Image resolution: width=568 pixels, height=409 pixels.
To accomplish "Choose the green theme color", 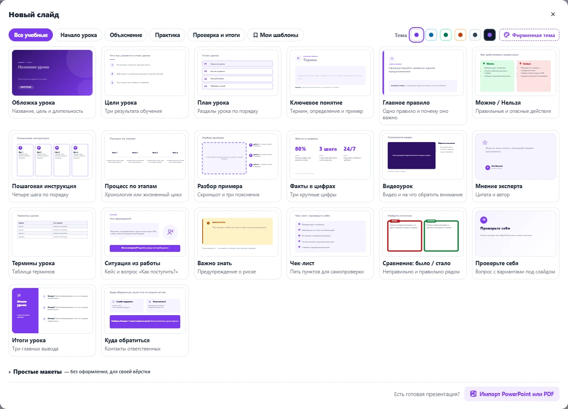I will [446, 35].
